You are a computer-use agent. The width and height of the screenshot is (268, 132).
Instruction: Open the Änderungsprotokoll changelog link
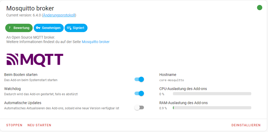tap(59, 15)
